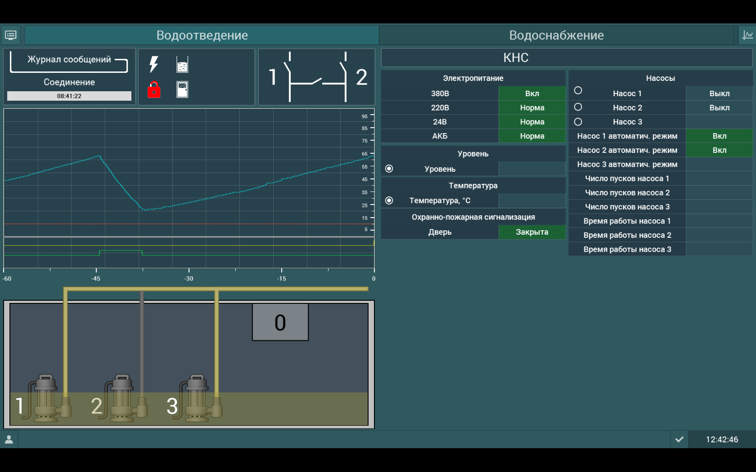Click the Соединение time progress bar
This screenshot has height=472, width=756.
(x=69, y=96)
